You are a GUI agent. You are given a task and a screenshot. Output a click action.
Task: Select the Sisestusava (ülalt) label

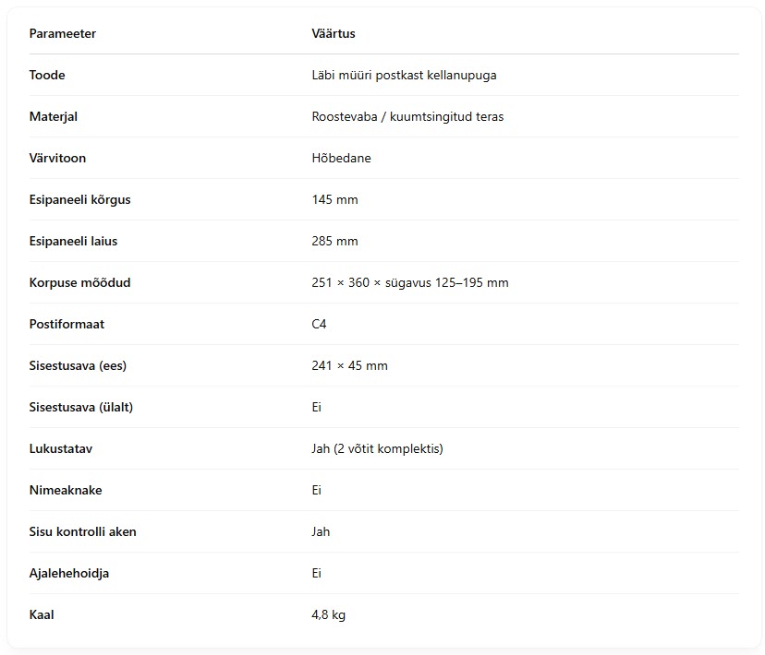[x=81, y=407]
